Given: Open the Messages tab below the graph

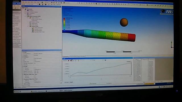Looking at the screenshot, I should (67, 82).
